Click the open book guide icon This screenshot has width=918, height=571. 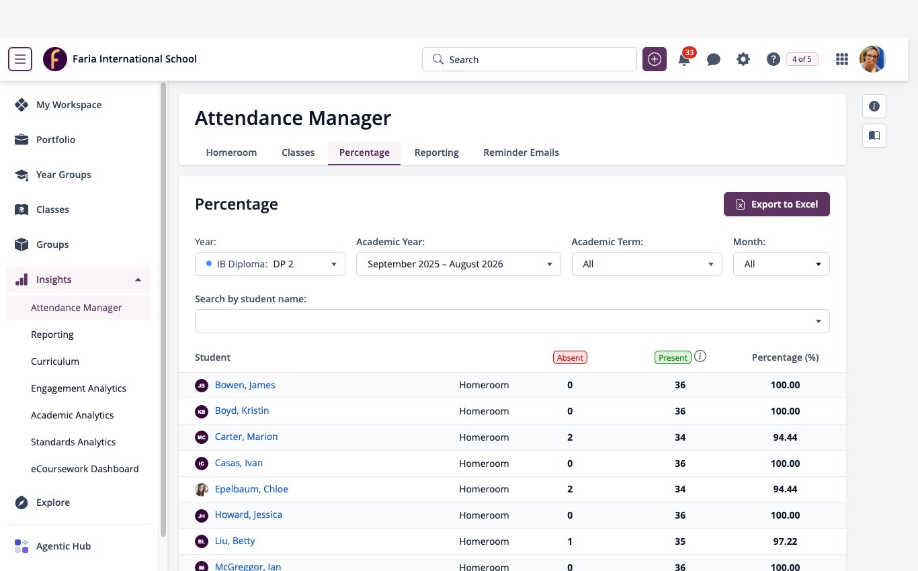(x=874, y=135)
